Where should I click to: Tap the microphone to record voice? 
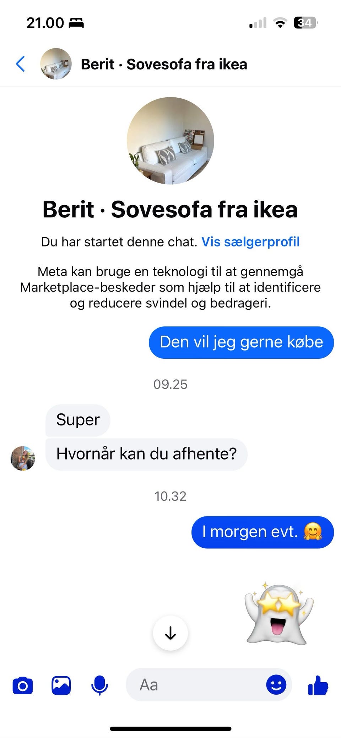[99, 685]
